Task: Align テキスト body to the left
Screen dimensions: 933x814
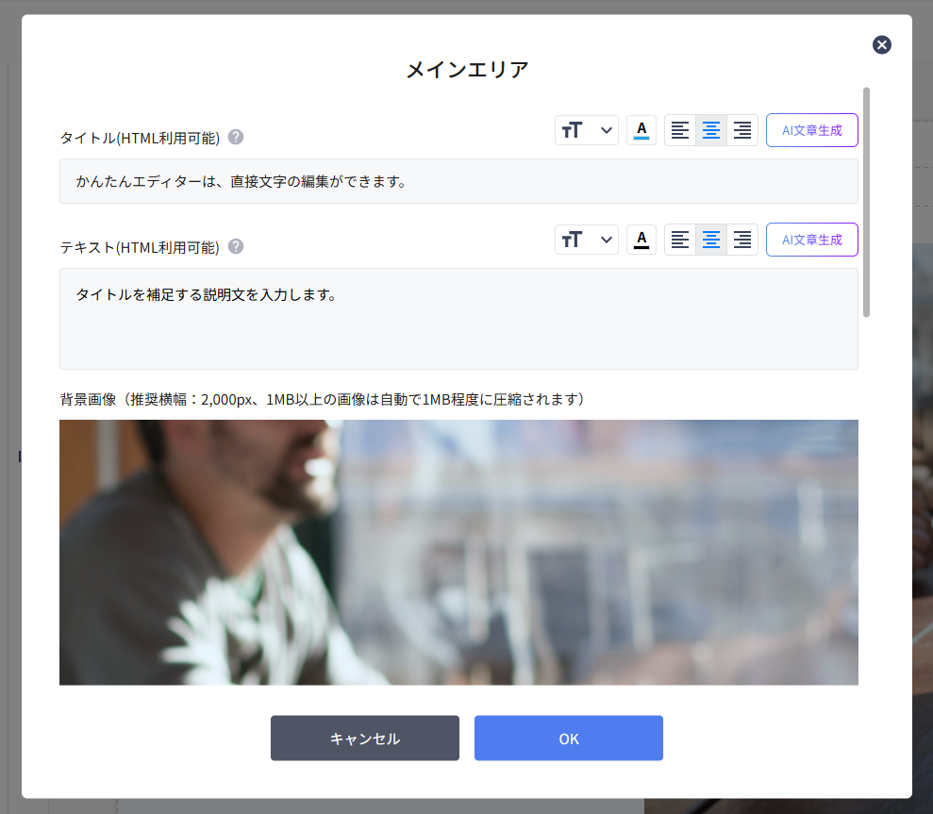Action: click(680, 240)
